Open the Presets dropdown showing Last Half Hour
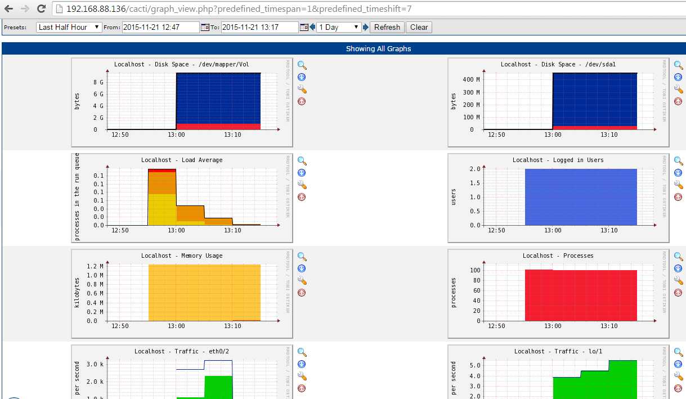The image size is (686, 399). (x=69, y=27)
